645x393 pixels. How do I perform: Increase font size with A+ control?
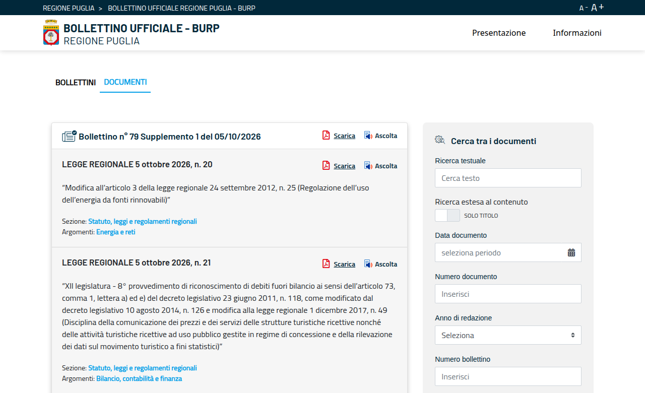598,8
